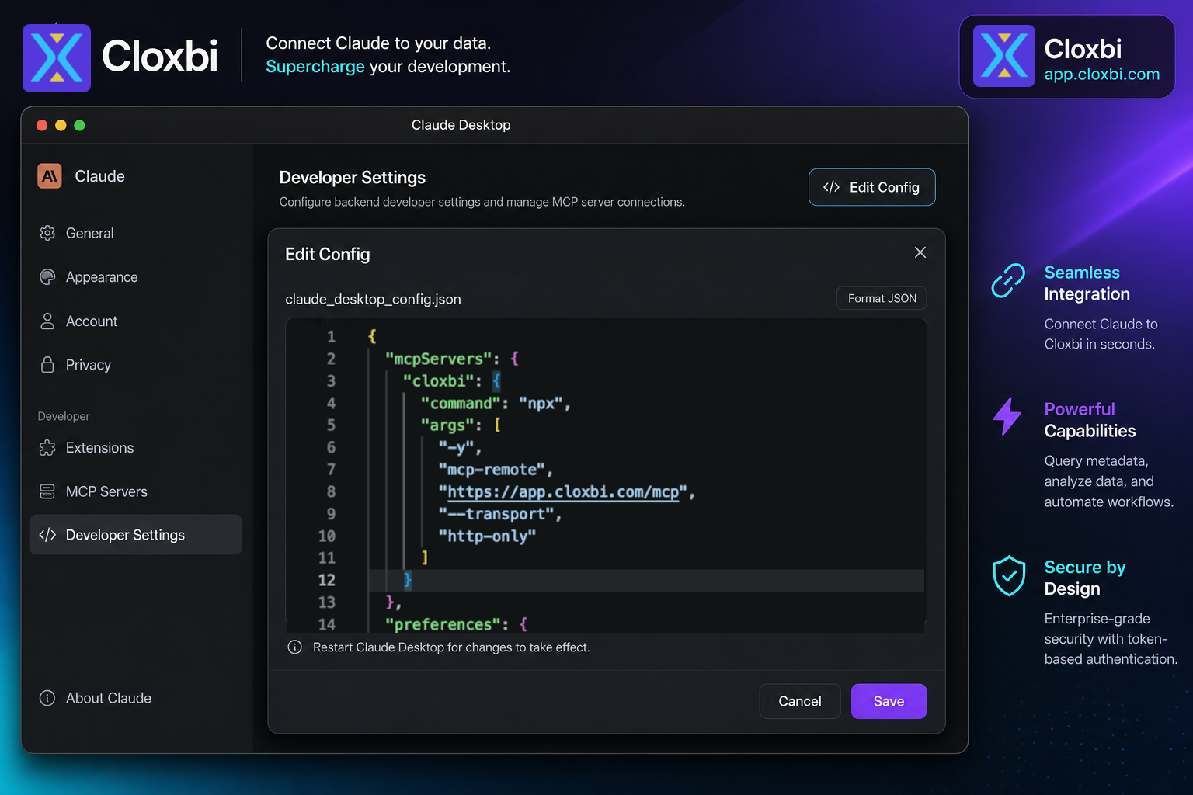1193x795 pixels.
Task: Open app.cloxbi.com link in top card
Action: coord(1101,75)
